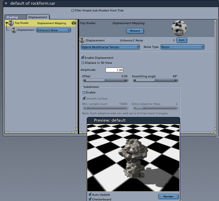Toggle Filter Simple Sub-Shaders from Tree checkbox
Screen dimensions: 219x201
click(x=73, y=11)
